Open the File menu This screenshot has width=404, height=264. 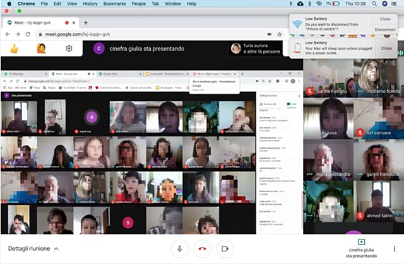(x=44, y=4)
